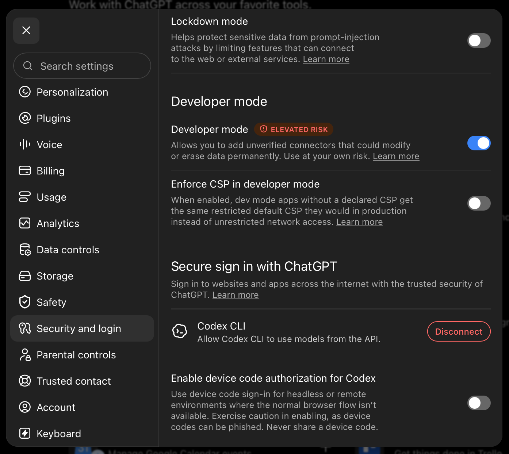
Task: Select Usage in the sidebar
Action: pyautogui.click(x=82, y=197)
